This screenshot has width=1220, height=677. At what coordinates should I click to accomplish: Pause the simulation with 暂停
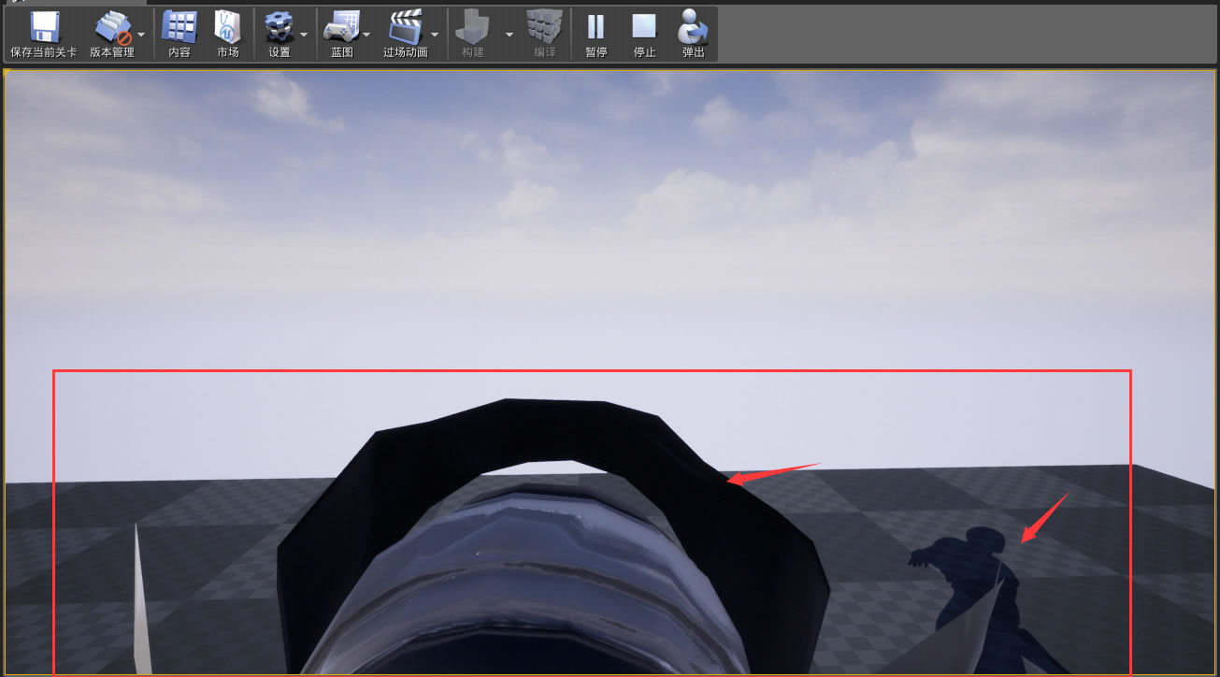(596, 35)
